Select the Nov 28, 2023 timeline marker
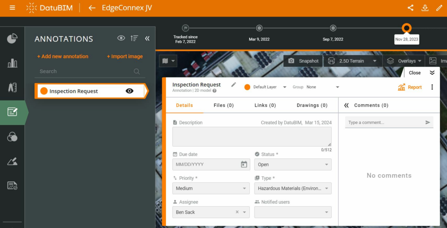 click(x=406, y=28)
